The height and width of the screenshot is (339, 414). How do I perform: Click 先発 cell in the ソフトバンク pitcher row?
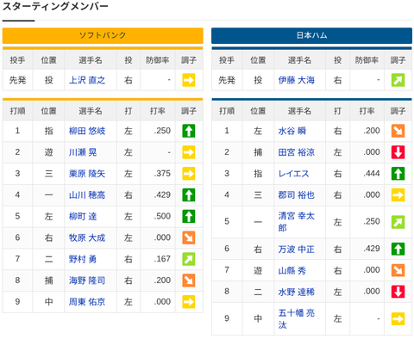[17, 80]
